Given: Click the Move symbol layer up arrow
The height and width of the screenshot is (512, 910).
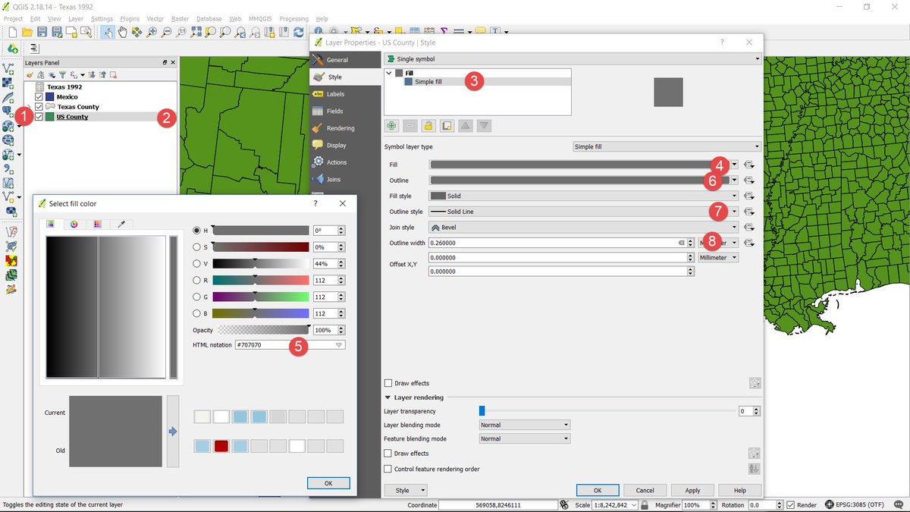Looking at the screenshot, I should pyautogui.click(x=466, y=125).
